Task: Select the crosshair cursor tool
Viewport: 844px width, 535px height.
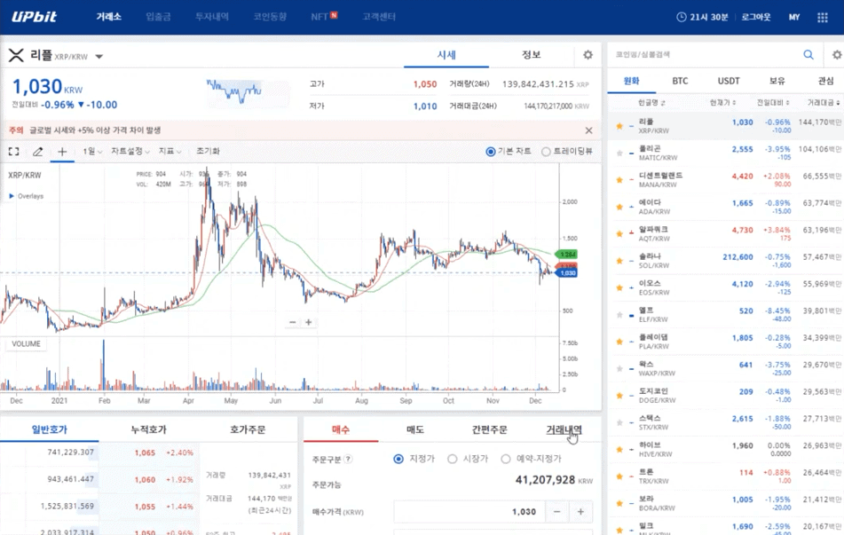Action: 62,152
